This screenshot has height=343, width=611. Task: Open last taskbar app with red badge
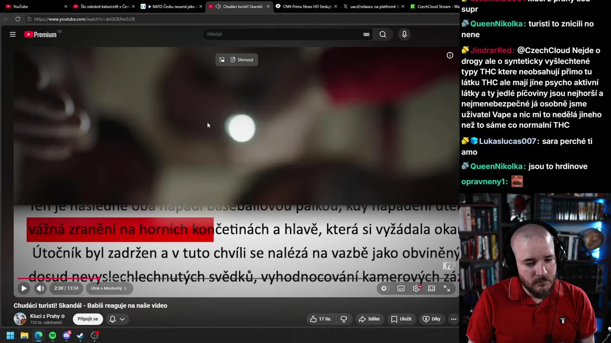coord(95,335)
